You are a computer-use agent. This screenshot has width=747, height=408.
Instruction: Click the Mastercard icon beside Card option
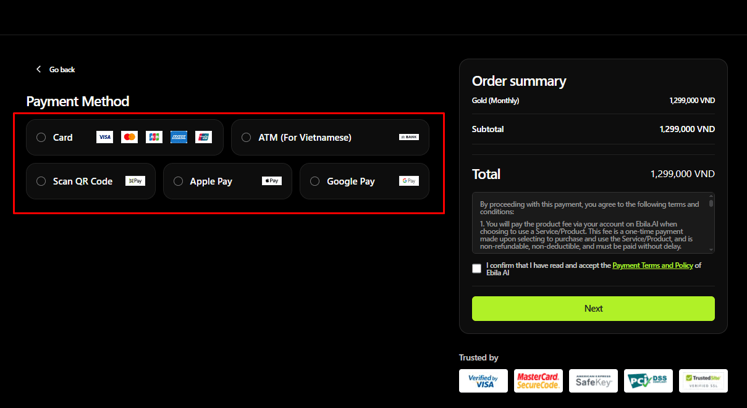(x=129, y=137)
